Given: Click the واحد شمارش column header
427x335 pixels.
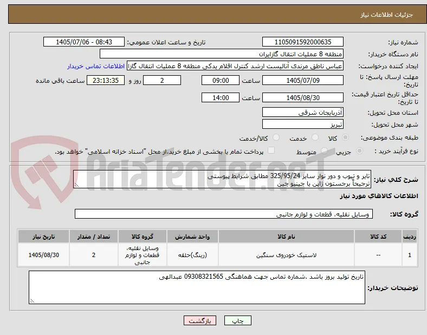Looking at the screenshot, I should [x=192, y=237].
